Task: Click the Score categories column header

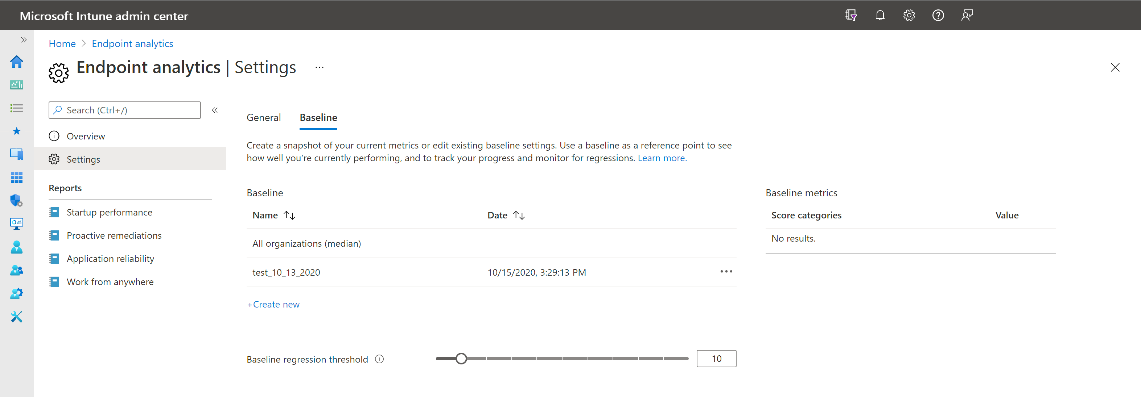Action: pyautogui.click(x=806, y=216)
